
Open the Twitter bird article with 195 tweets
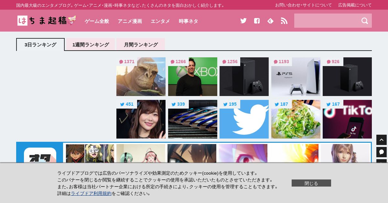pyautogui.click(x=244, y=119)
